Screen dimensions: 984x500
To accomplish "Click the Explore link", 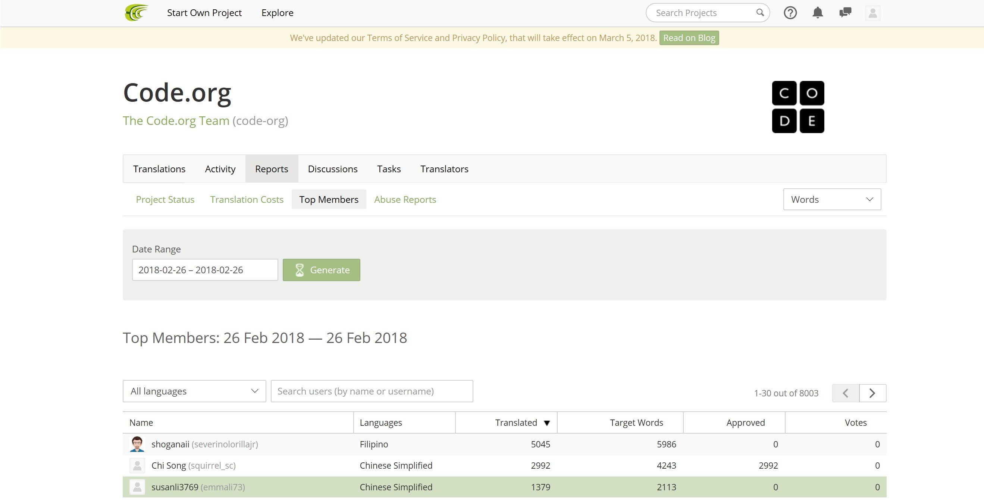I will click(277, 13).
